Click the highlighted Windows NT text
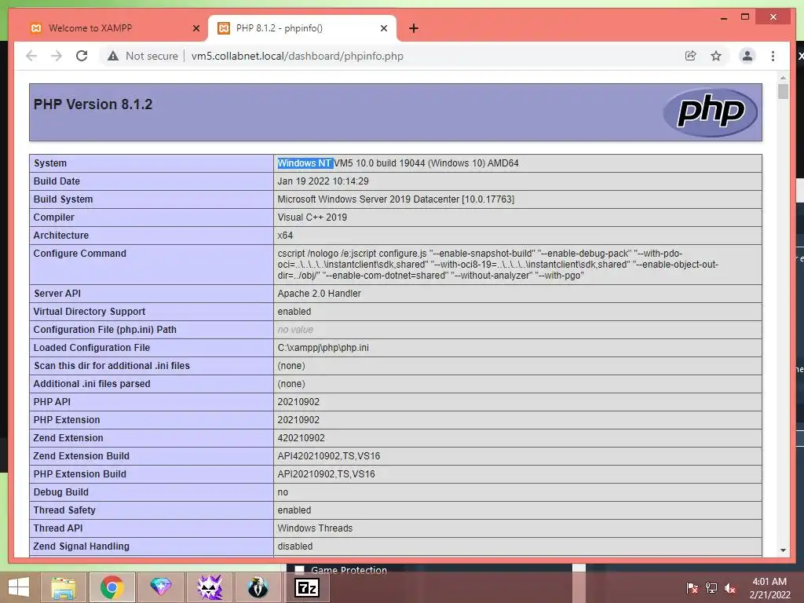 point(305,163)
